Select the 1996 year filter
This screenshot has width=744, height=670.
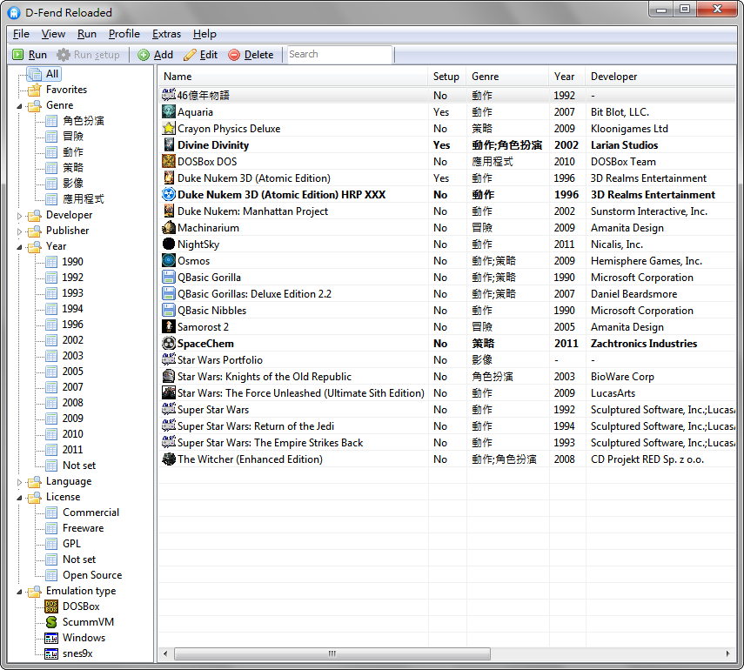click(72, 324)
